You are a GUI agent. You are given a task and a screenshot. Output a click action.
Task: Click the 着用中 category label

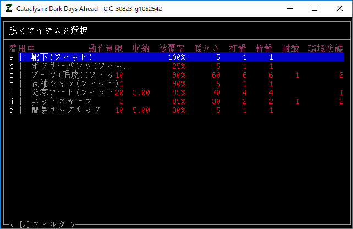tap(23, 47)
